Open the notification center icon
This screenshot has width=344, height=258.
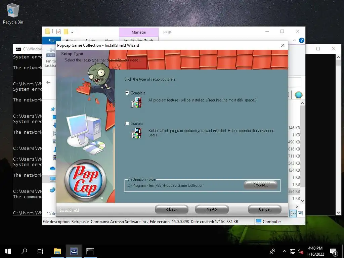point(334,251)
